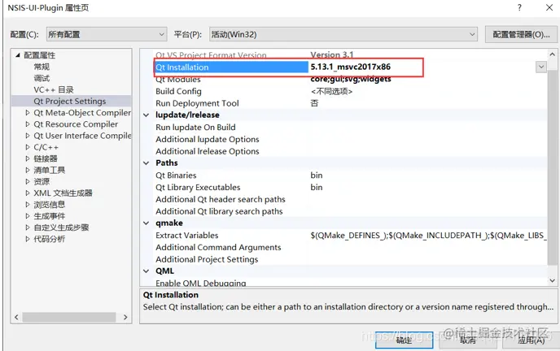Select 调试 in the tree
This screenshot has height=351, width=560.
42,78
